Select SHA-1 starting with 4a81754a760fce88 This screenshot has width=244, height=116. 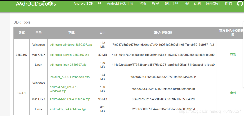coord(163,55)
